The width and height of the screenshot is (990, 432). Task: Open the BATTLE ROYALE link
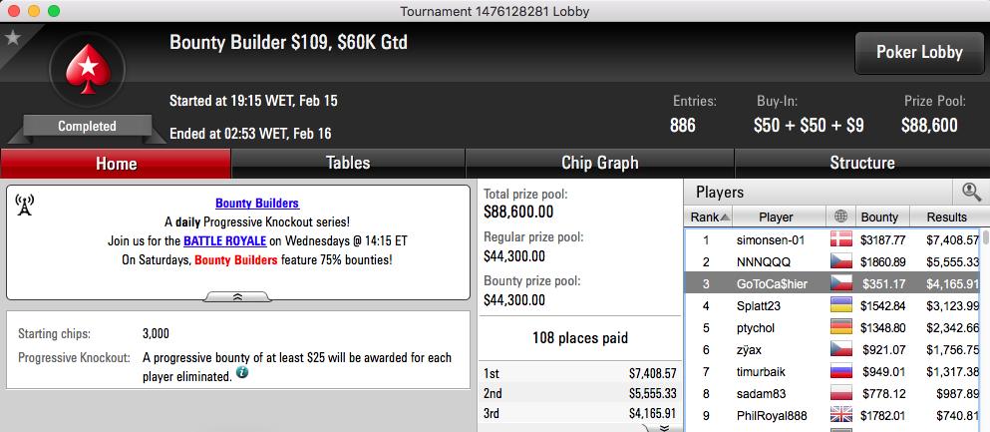[224, 241]
